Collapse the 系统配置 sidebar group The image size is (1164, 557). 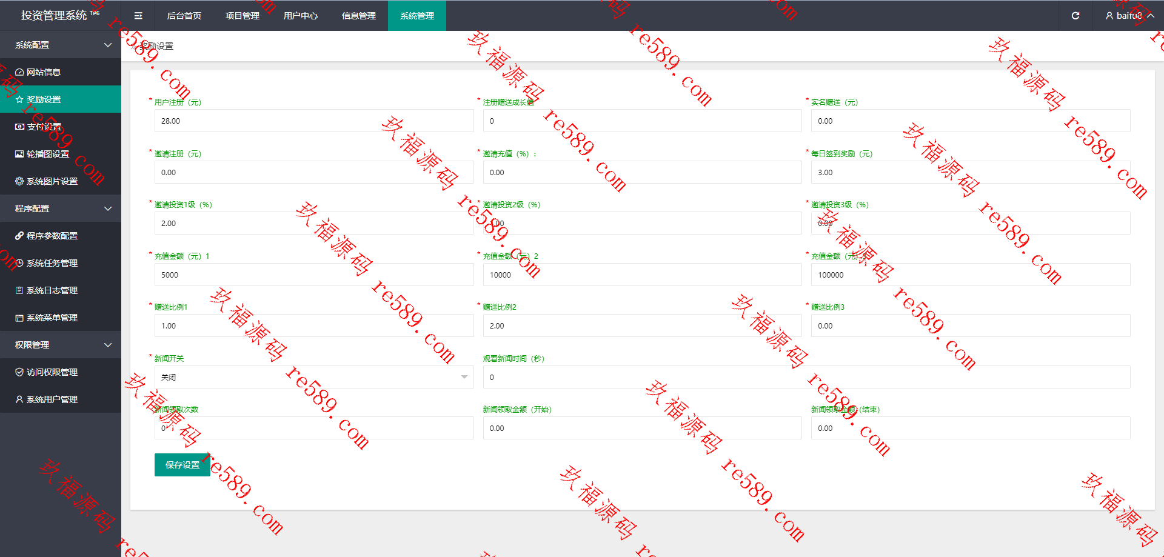pyautogui.click(x=61, y=45)
